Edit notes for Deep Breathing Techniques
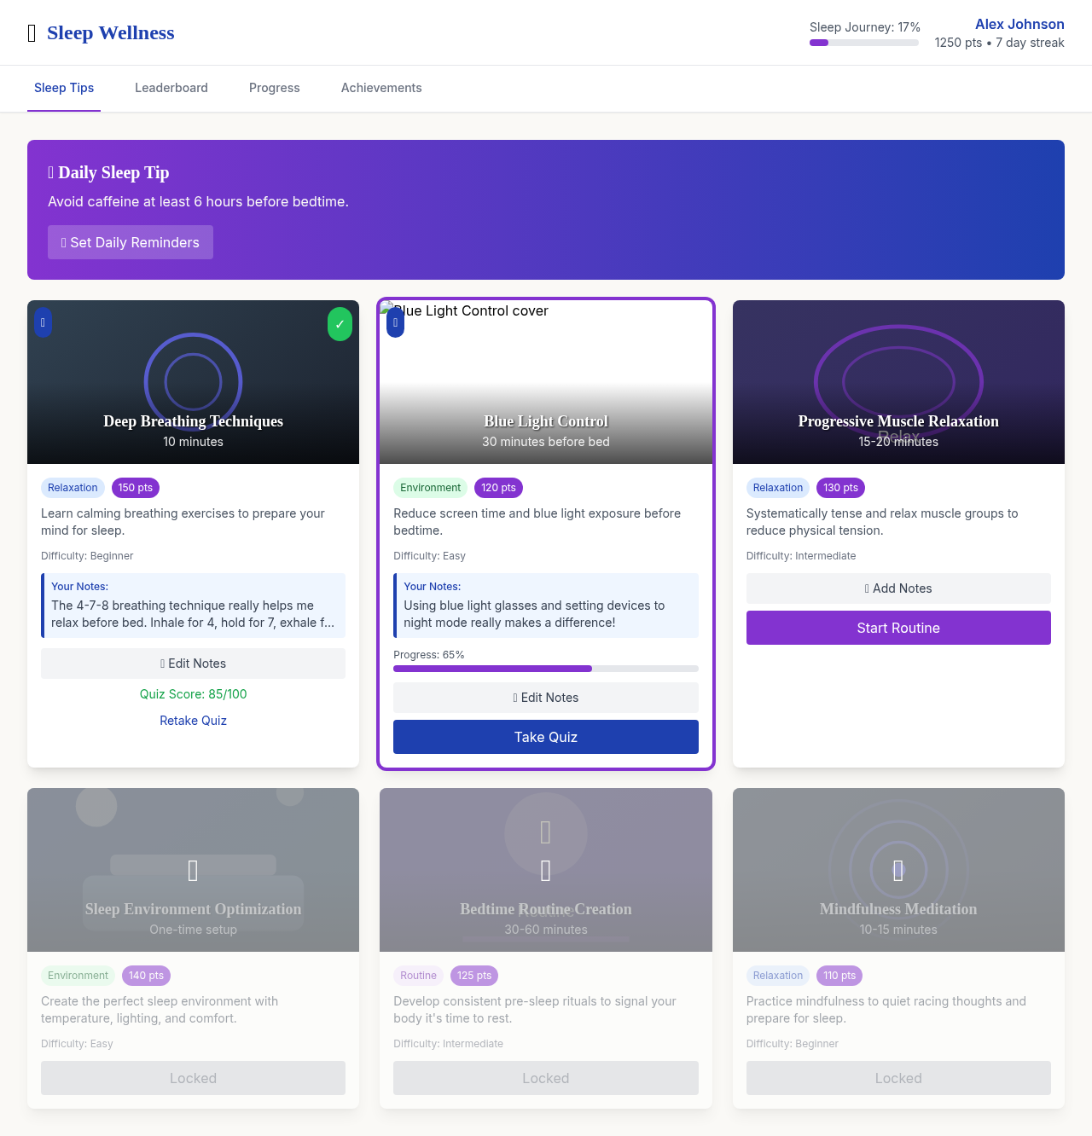 193,664
